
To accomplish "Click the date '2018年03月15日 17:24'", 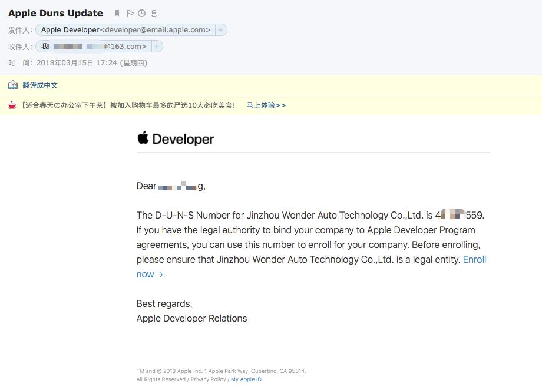I will [77, 63].
